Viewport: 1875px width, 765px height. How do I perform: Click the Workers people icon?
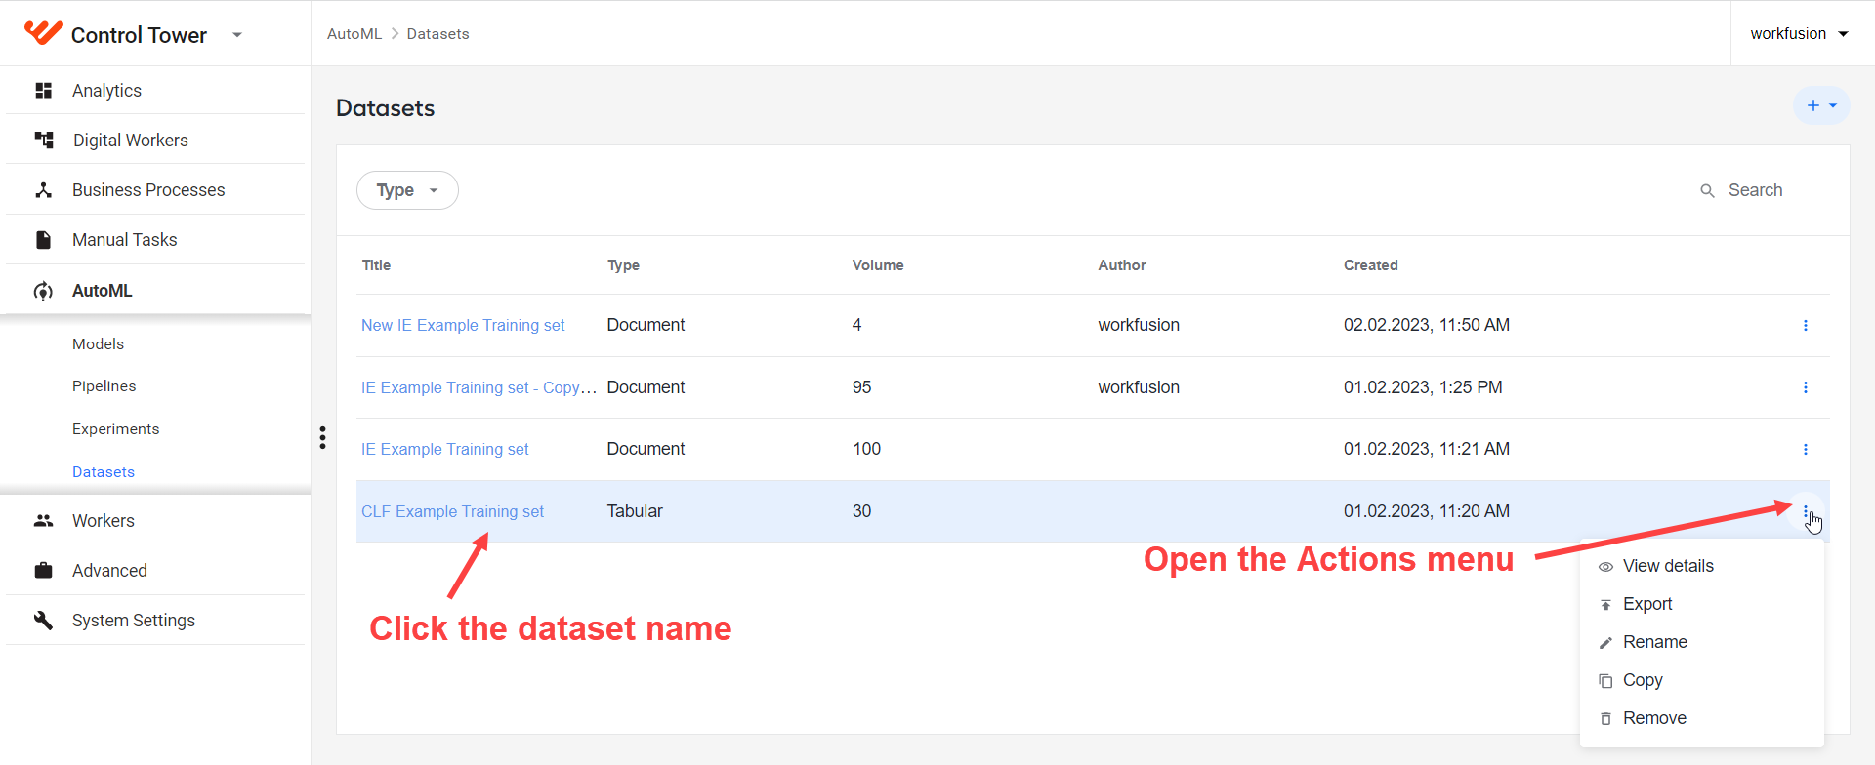coord(43,521)
